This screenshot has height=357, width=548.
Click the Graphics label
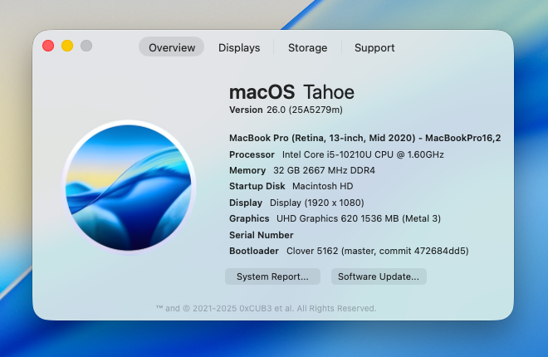click(249, 218)
